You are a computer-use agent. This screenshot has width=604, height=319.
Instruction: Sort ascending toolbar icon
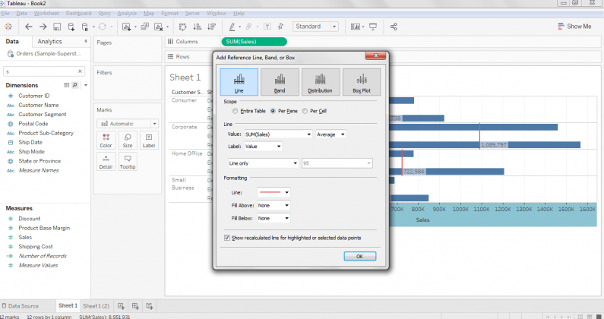click(x=198, y=27)
